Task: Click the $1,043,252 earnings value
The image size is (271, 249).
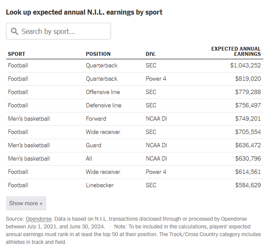Action: point(245,66)
